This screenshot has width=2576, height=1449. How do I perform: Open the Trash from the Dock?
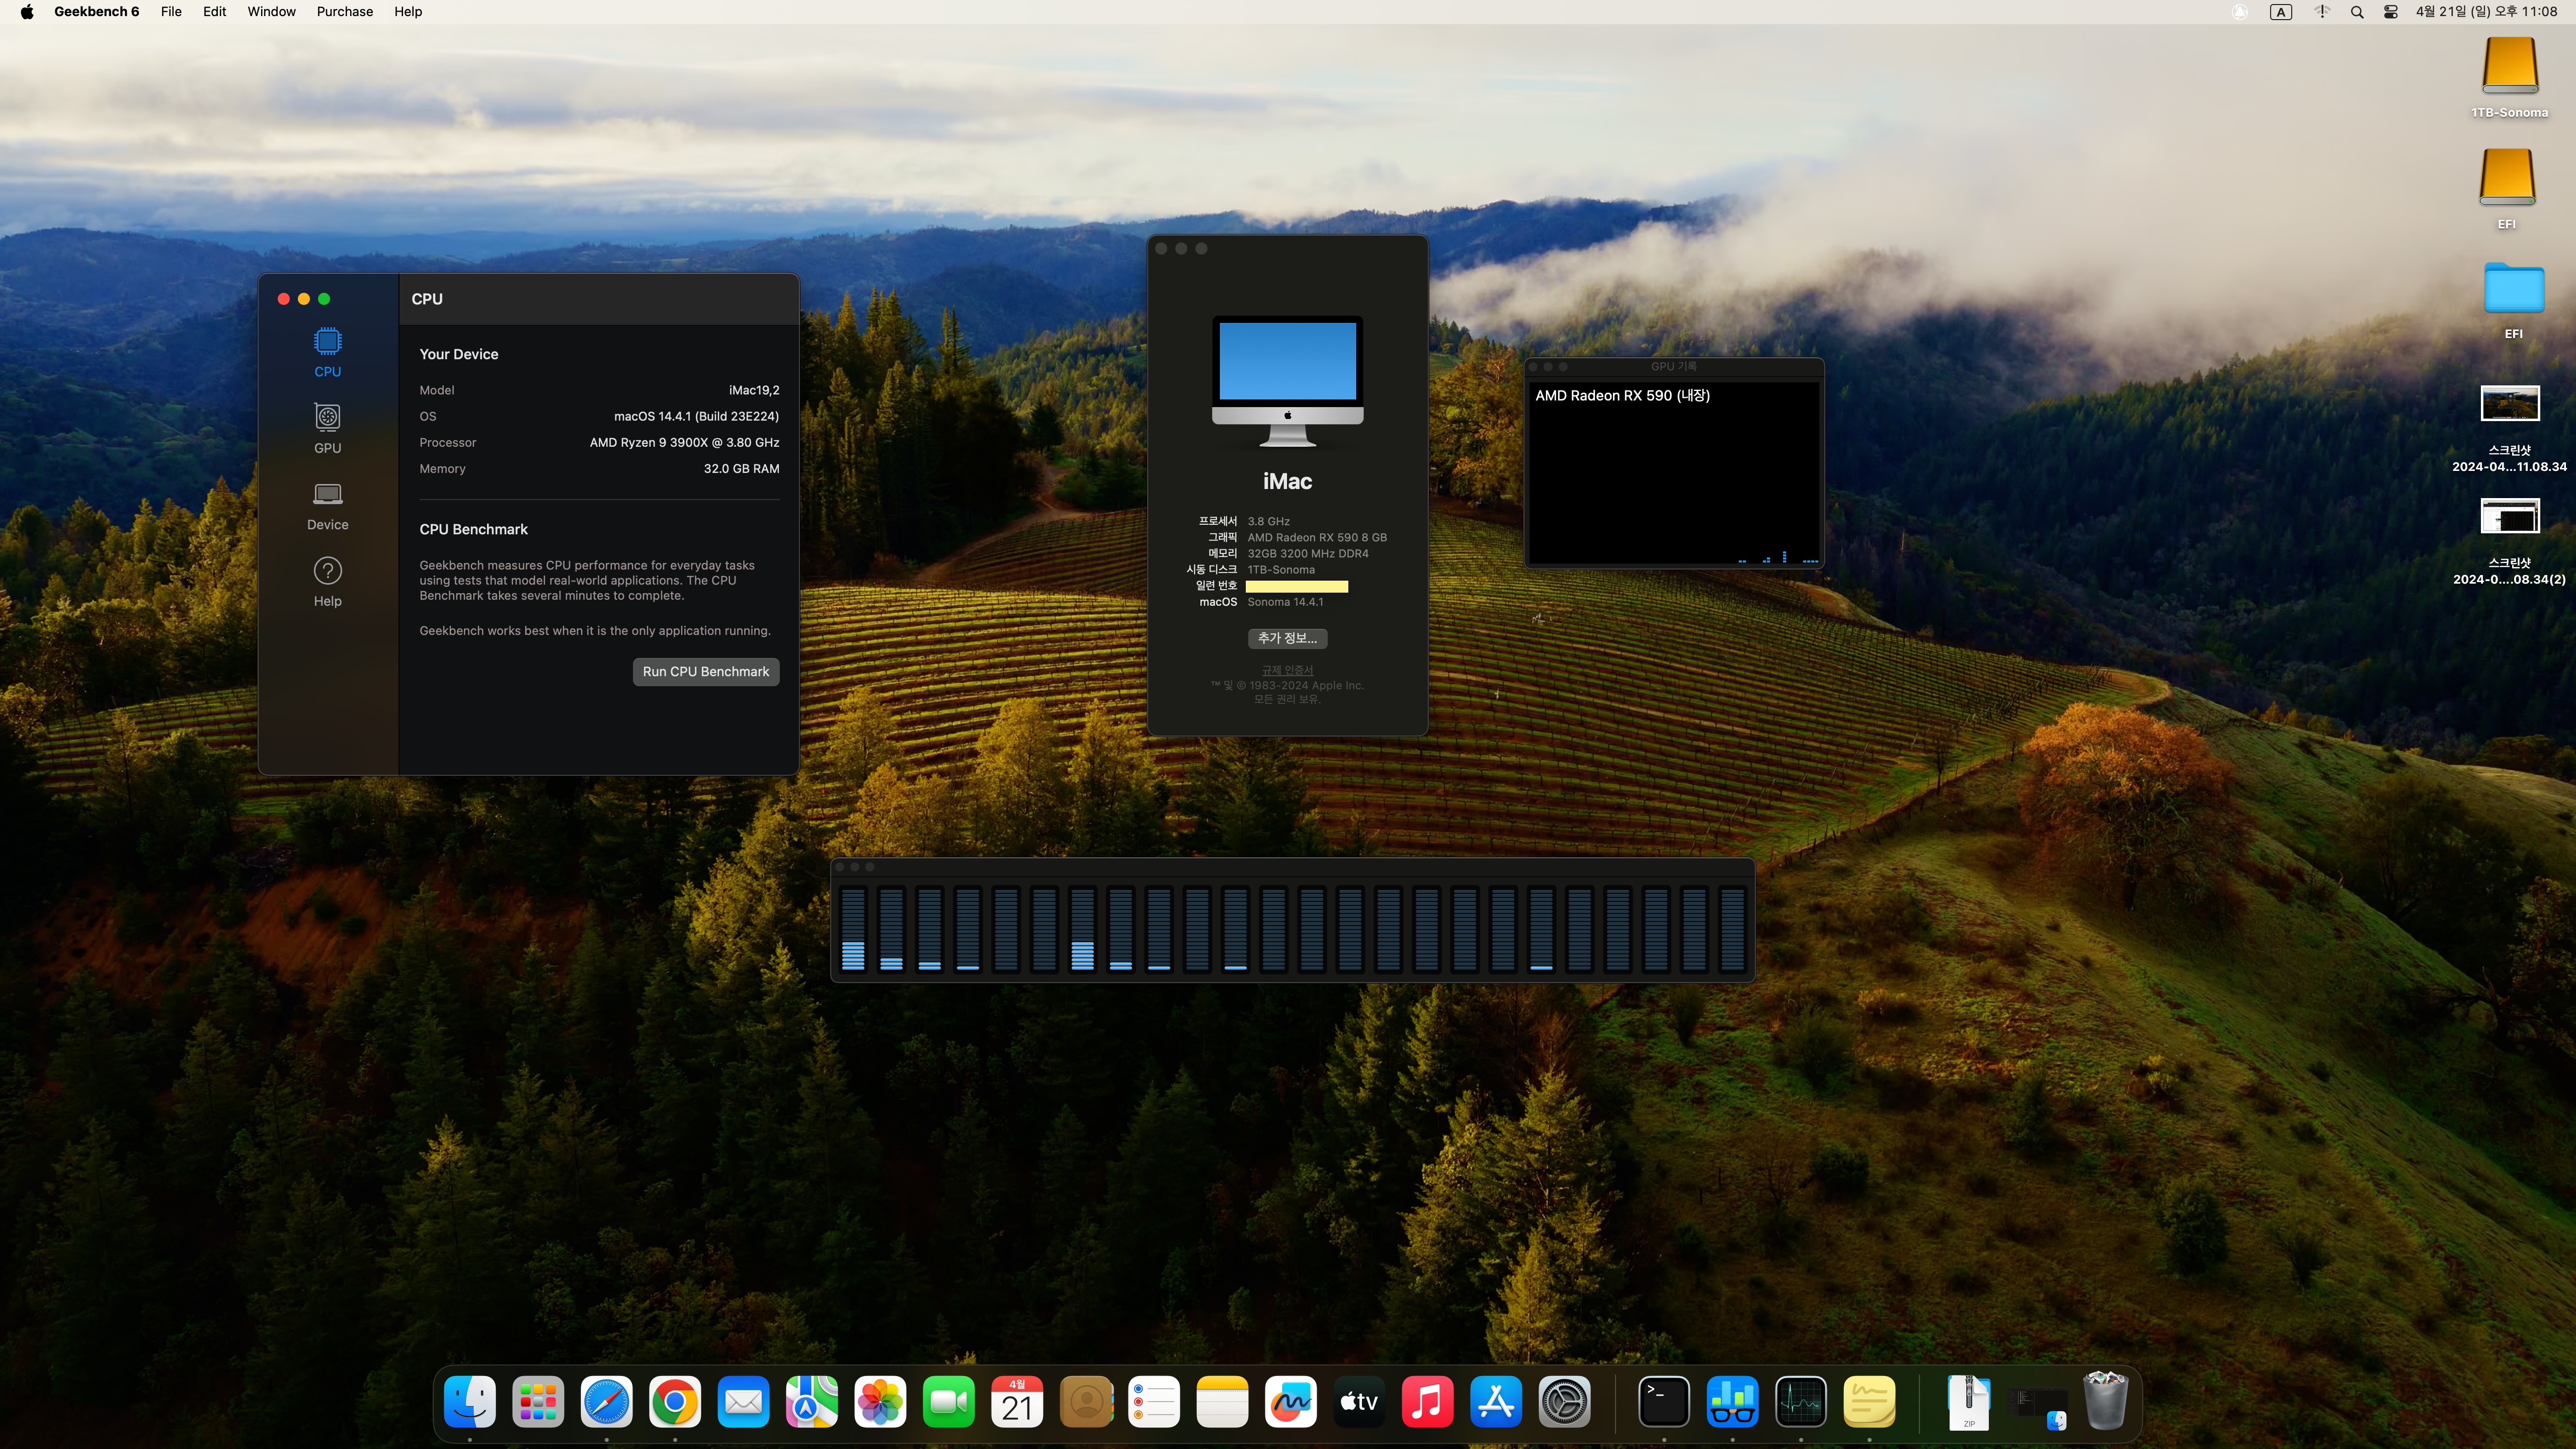2105,1401
